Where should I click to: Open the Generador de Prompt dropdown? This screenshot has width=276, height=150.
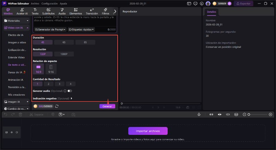click(50, 30)
